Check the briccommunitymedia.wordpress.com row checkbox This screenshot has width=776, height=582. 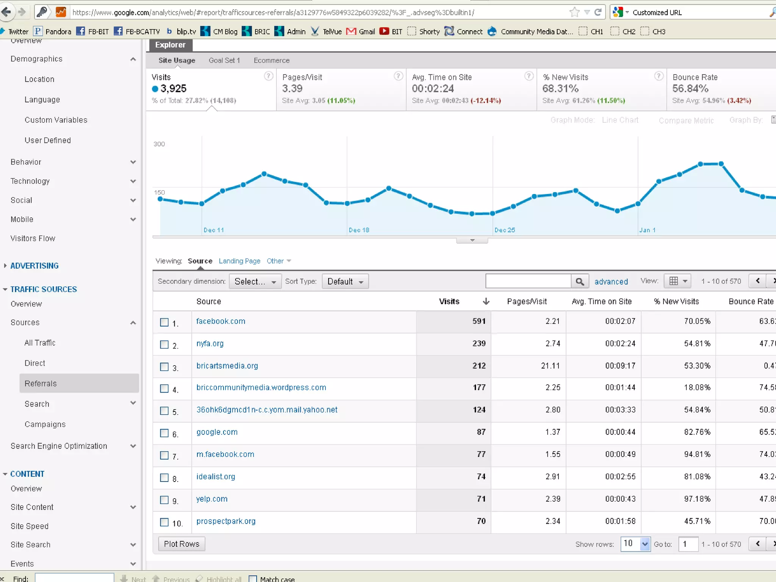tap(164, 388)
